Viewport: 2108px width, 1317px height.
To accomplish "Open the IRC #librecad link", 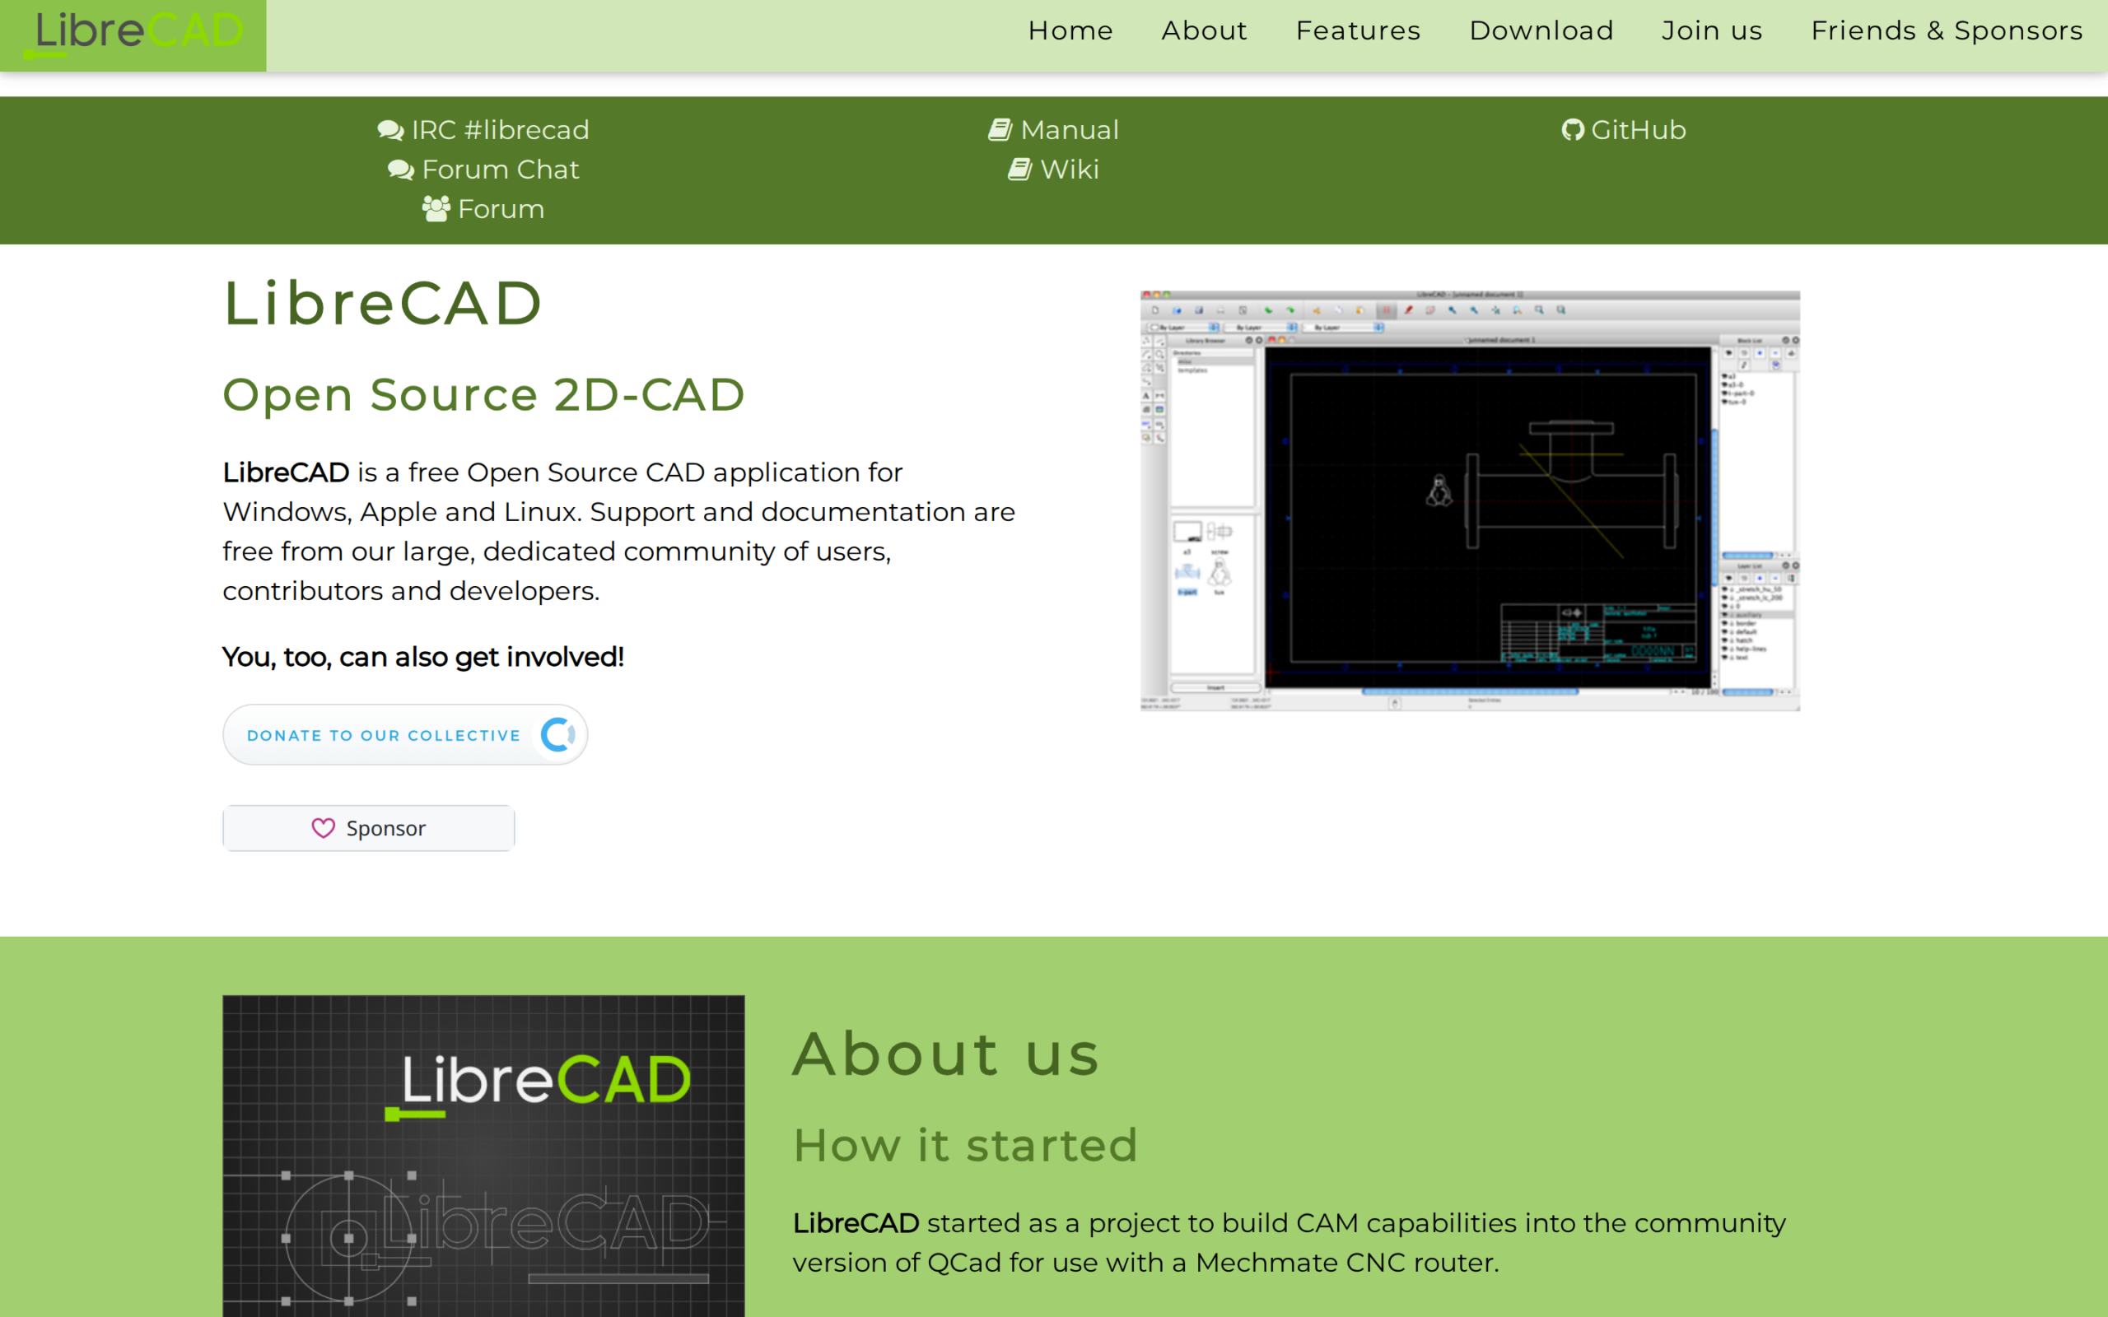I will point(483,130).
